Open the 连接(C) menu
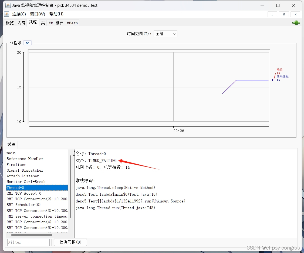The height and width of the screenshot is (253, 304). (19, 14)
